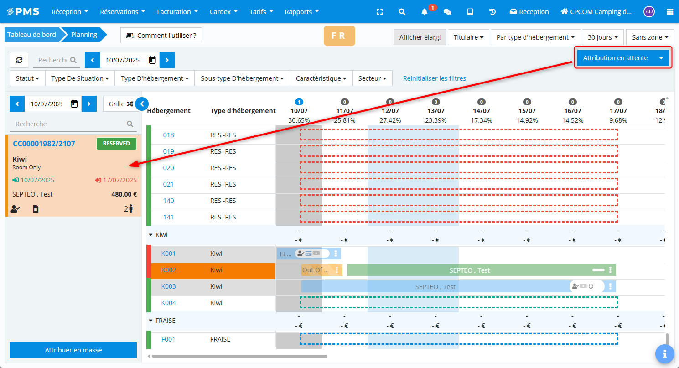Open the Réservations menu
The image size is (679, 368).
(122, 12)
